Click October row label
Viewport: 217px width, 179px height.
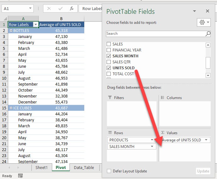tap(25, 90)
